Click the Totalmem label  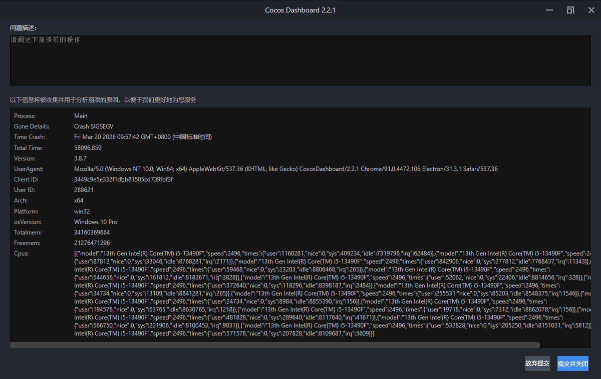click(28, 232)
